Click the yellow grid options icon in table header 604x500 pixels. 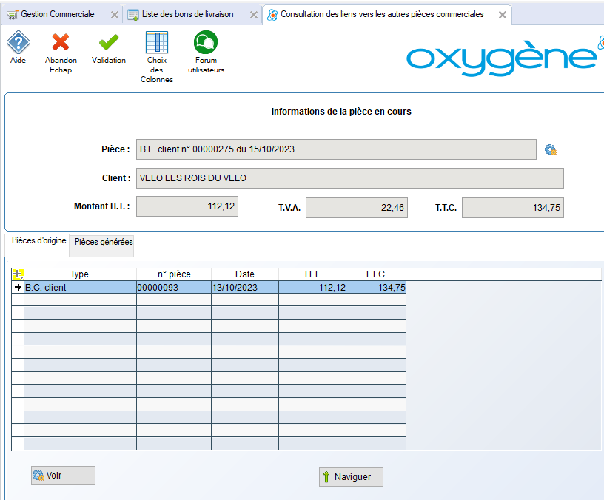pyautogui.click(x=18, y=274)
